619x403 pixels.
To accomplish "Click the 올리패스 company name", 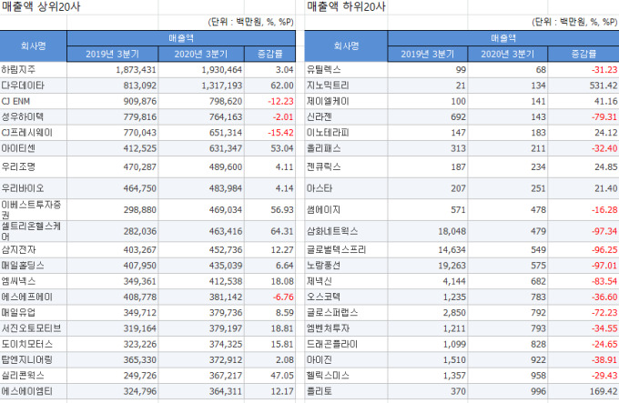I will [324, 148].
